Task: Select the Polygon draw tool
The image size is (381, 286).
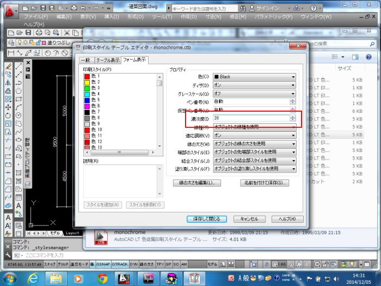Action: (19, 91)
